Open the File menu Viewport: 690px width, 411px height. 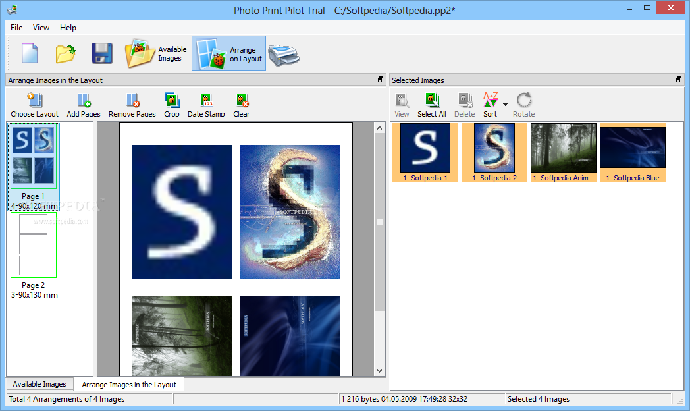click(x=16, y=27)
